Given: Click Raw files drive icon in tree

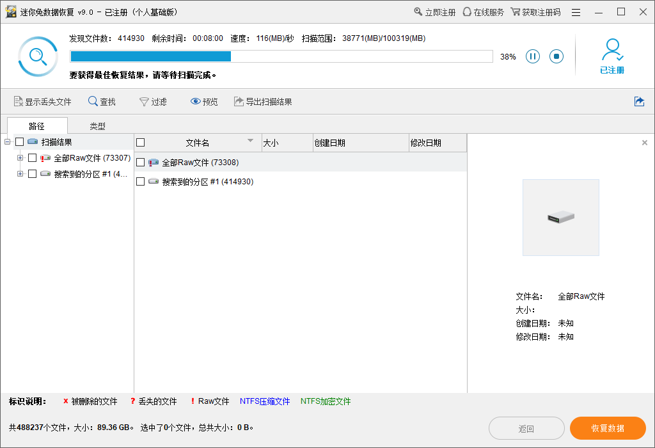Looking at the screenshot, I should coord(45,158).
